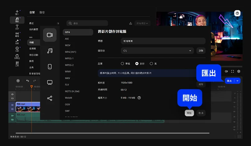Toggle fullscreen preview mode
251x146 pixels.
(232, 71)
